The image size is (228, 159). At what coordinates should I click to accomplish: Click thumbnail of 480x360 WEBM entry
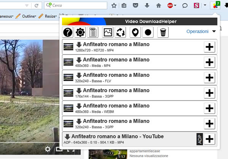pyautogui.click(x=68, y=108)
